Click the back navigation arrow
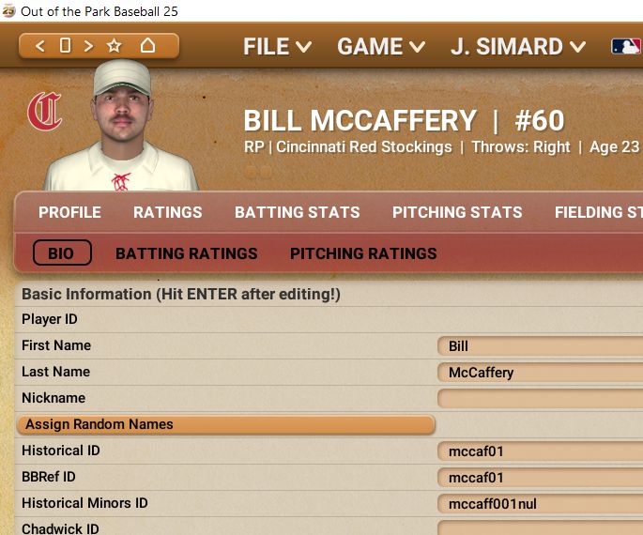The height and width of the screenshot is (535, 643). [39, 46]
